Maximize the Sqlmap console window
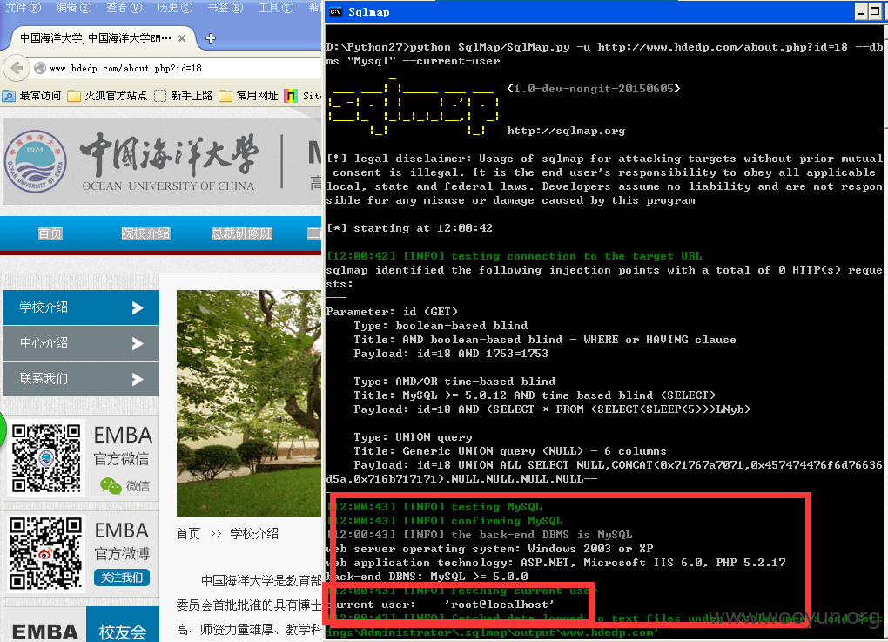The width and height of the screenshot is (888, 642). [x=875, y=12]
